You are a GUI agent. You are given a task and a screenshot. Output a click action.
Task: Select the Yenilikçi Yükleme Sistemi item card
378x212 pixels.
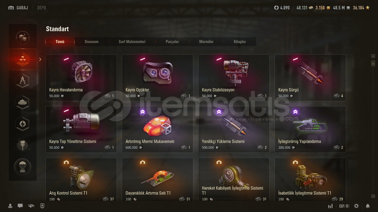pos(234,129)
